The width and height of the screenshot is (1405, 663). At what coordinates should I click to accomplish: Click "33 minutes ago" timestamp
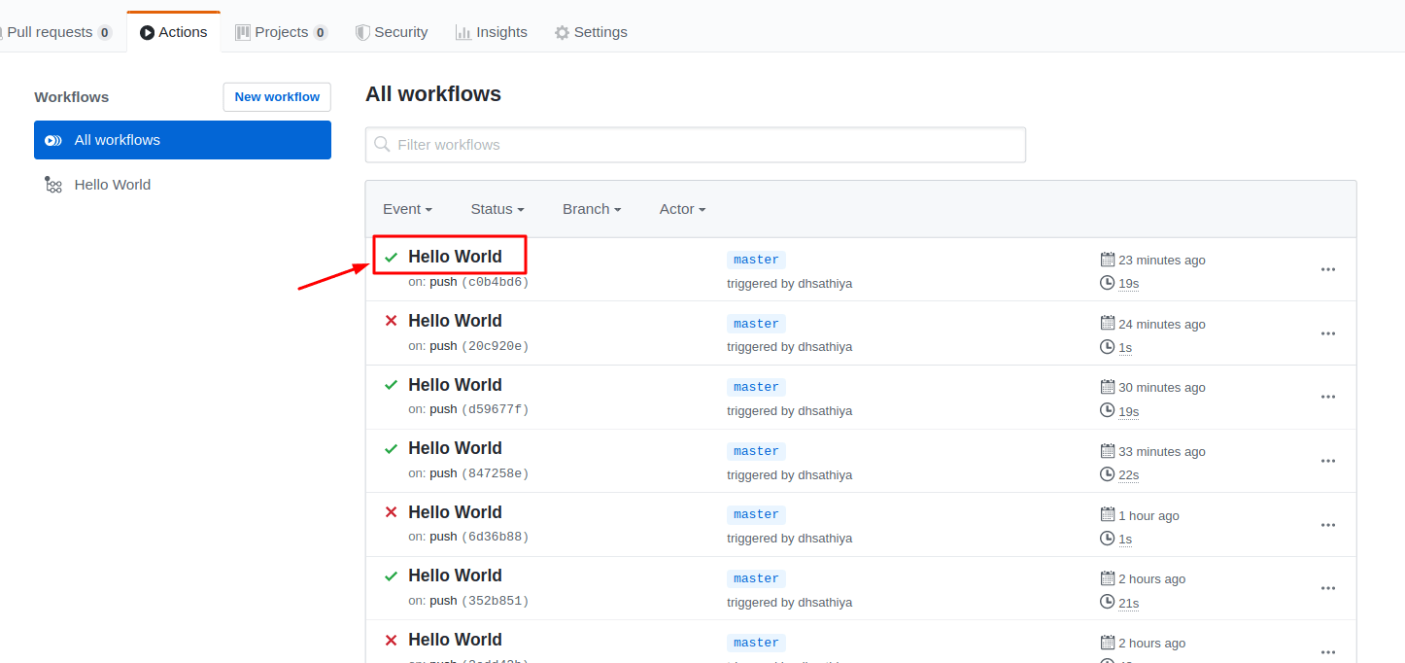pyautogui.click(x=1162, y=452)
